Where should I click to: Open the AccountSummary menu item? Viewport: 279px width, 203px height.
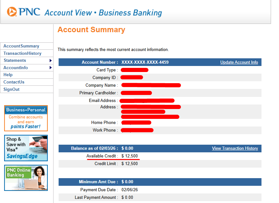tap(21, 46)
